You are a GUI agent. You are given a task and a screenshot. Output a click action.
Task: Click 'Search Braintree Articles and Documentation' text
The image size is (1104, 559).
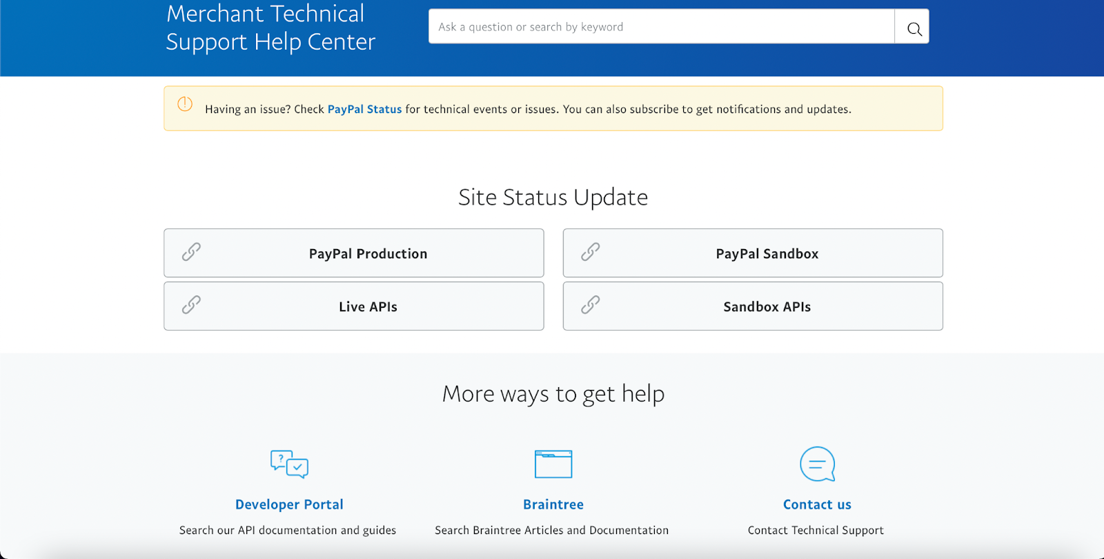[552, 530]
